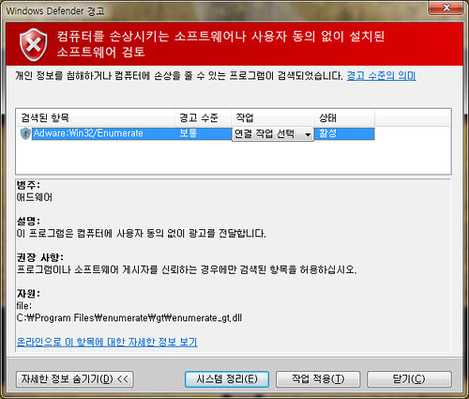The width and height of the screenshot is (469, 399).
Task: Click the 설명: label
Action: (28, 222)
